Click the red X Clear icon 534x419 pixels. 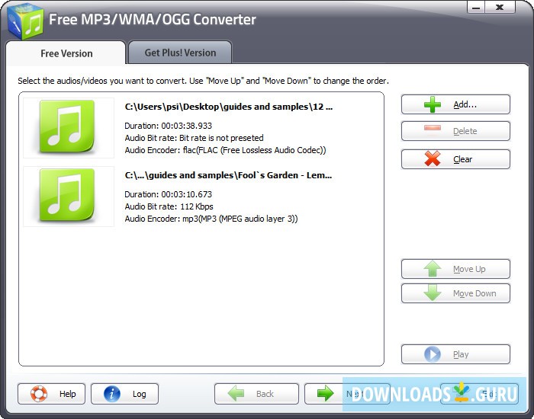[433, 158]
